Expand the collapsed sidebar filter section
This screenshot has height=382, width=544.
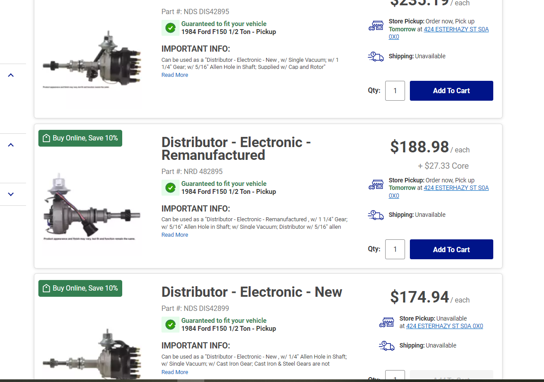[11, 194]
